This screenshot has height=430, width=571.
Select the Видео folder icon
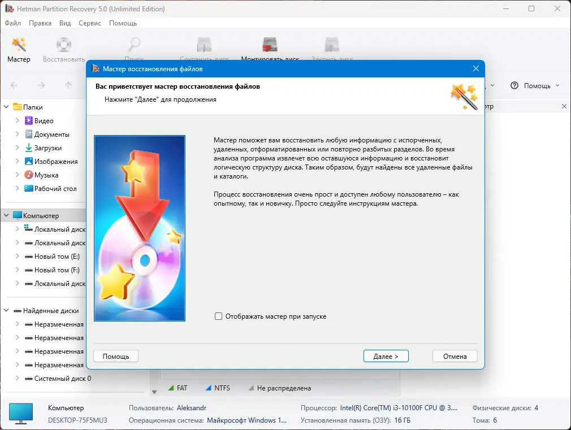(x=29, y=120)
